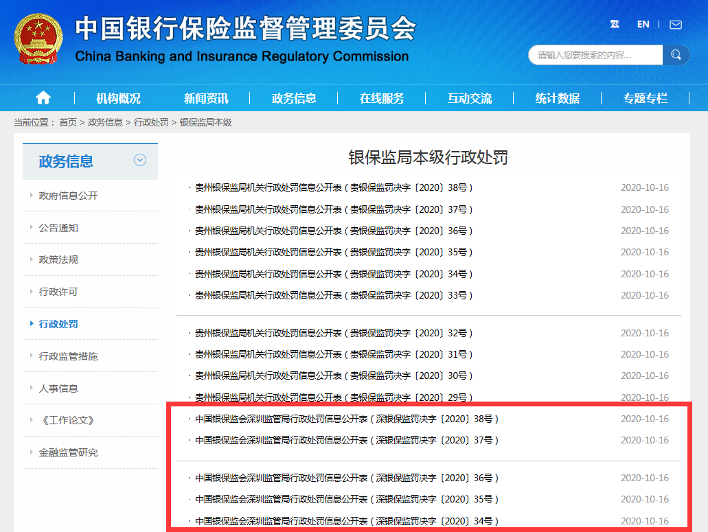Open Guizhou penalty notice 贵银保监罚决字〔2020〕31号

tap(334, 354)
